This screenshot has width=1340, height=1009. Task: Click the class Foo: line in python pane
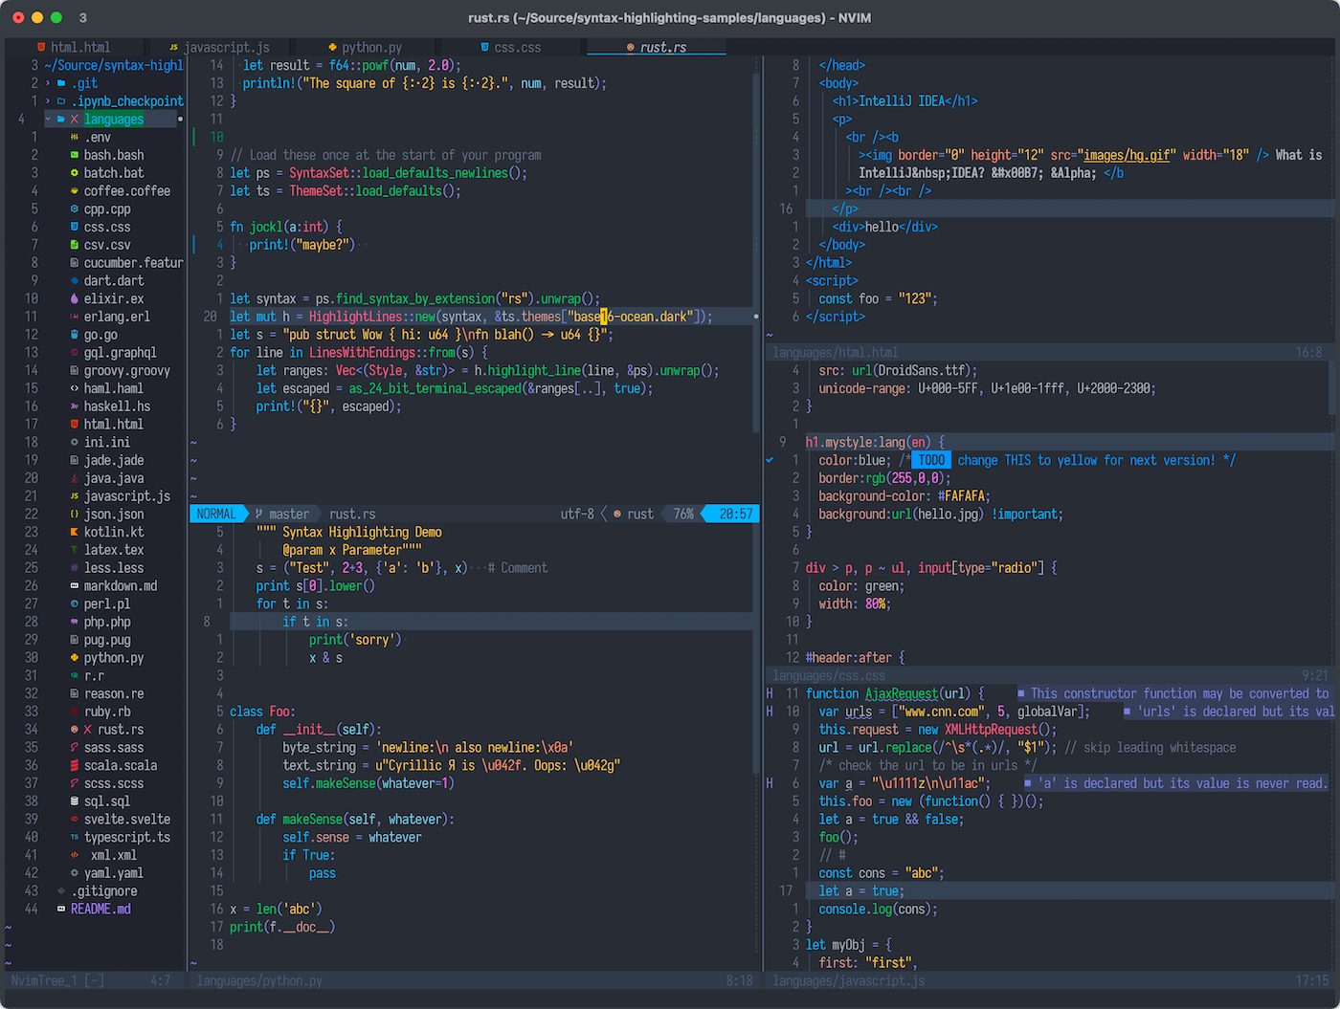pyautogui.click(x=262, y=712)
